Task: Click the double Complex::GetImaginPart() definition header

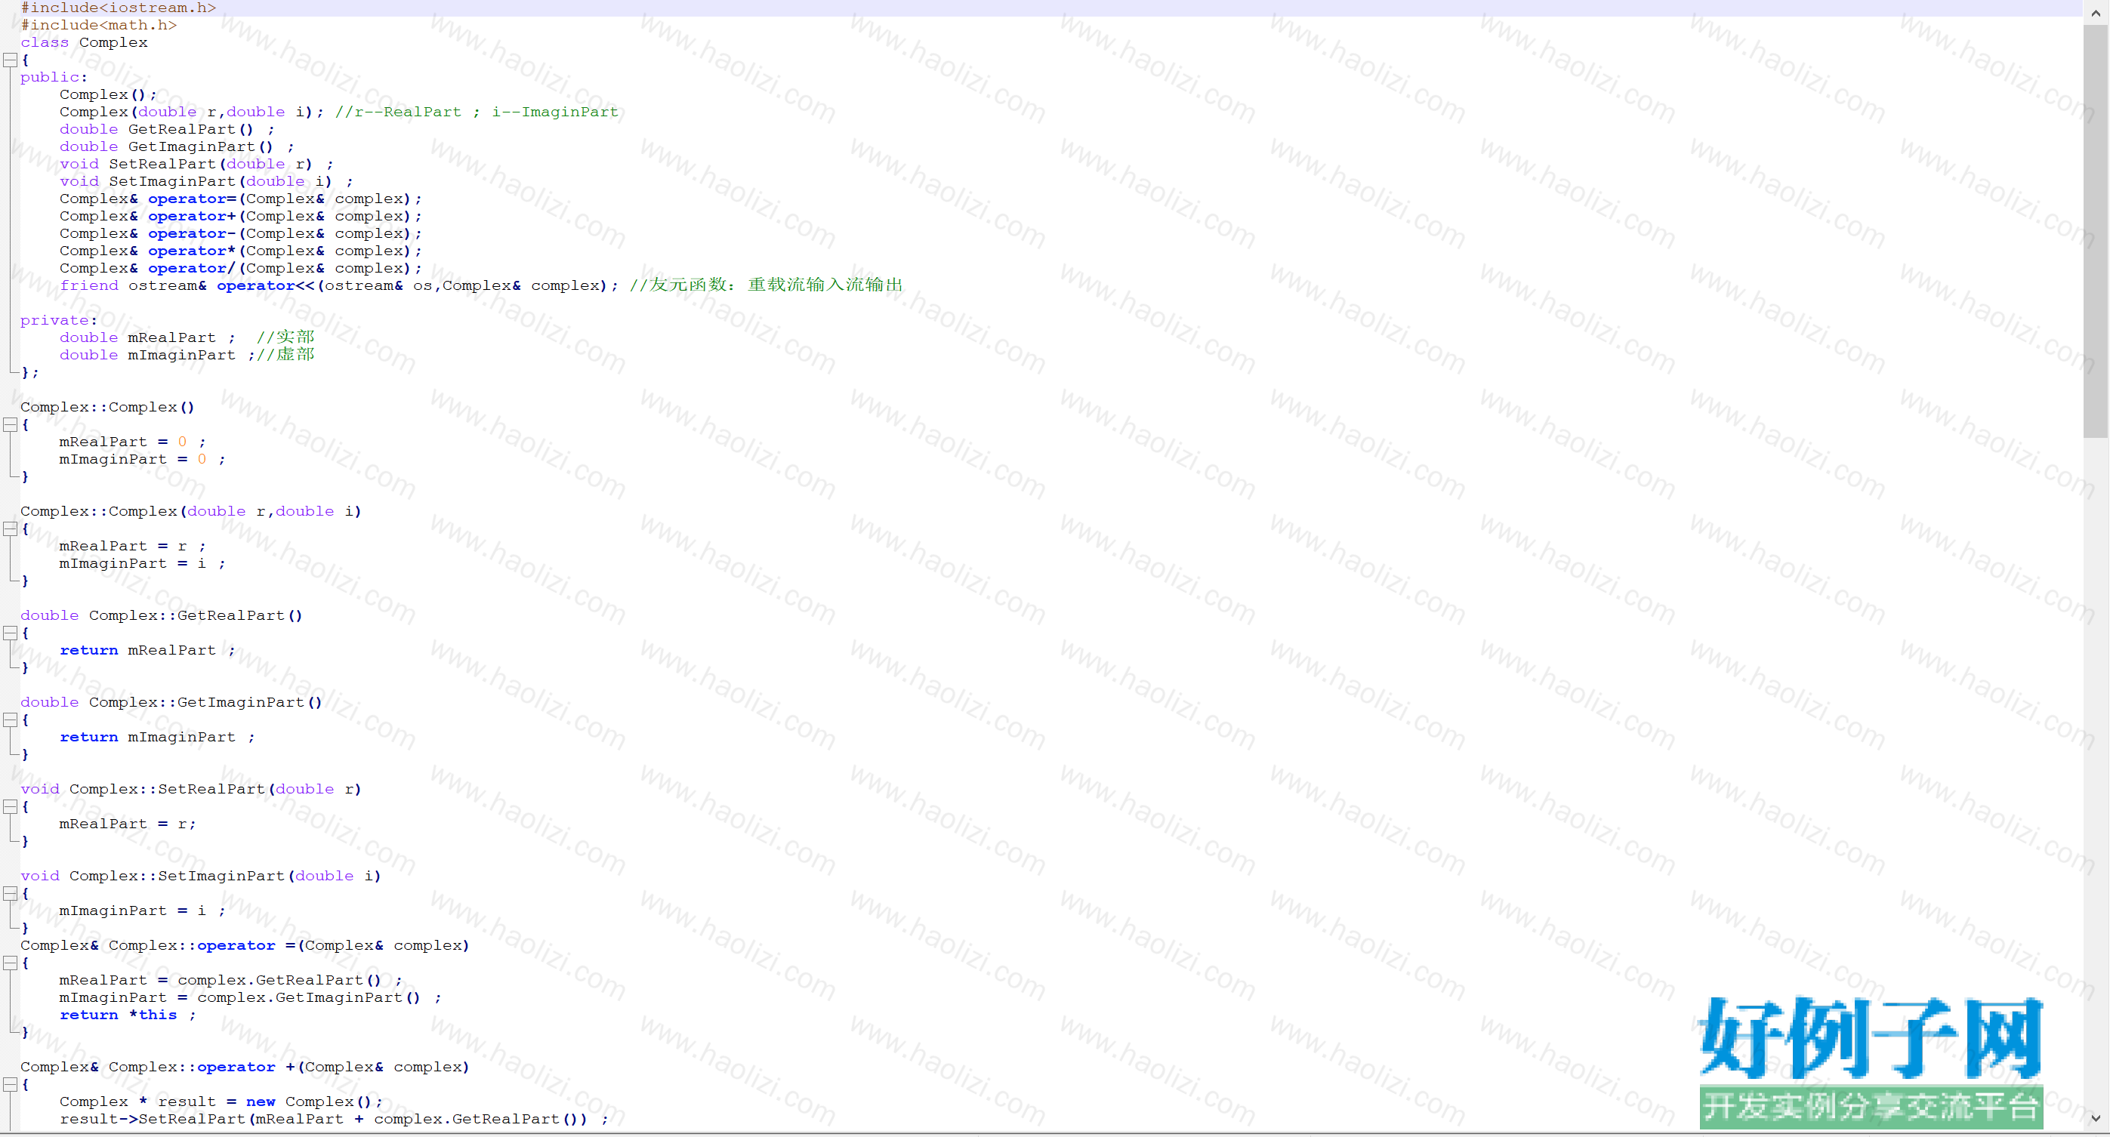Action: [x=171, y=703]
